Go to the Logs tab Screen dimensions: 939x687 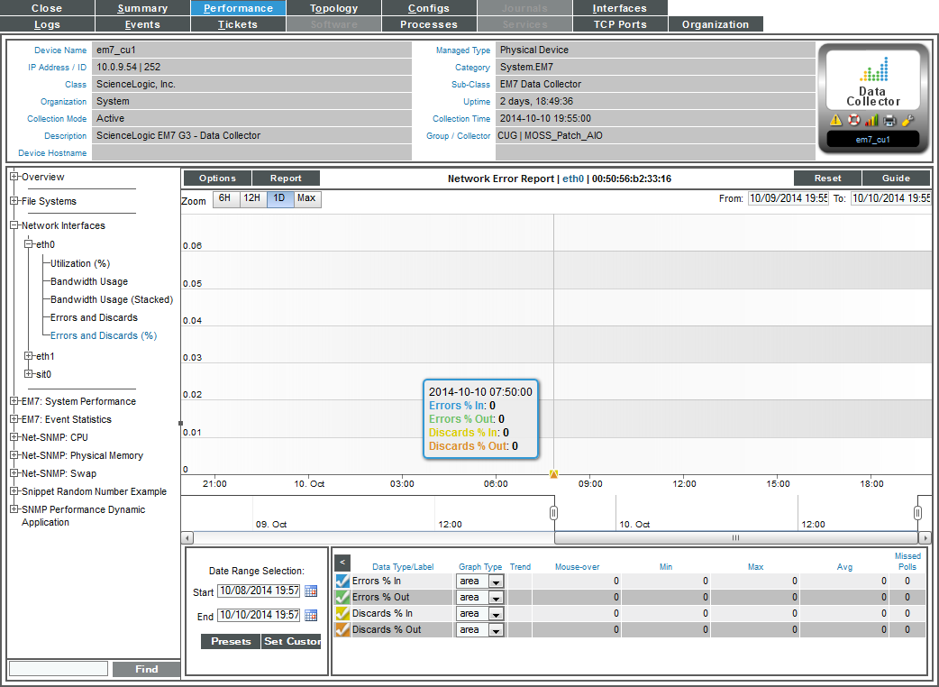tap(47, 24)
